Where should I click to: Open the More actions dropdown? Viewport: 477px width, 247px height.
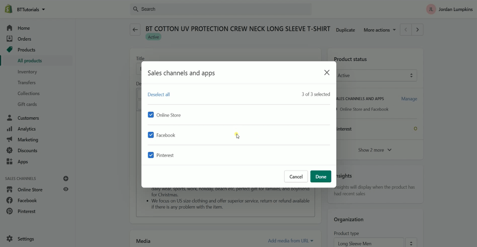tap(379, 30)
